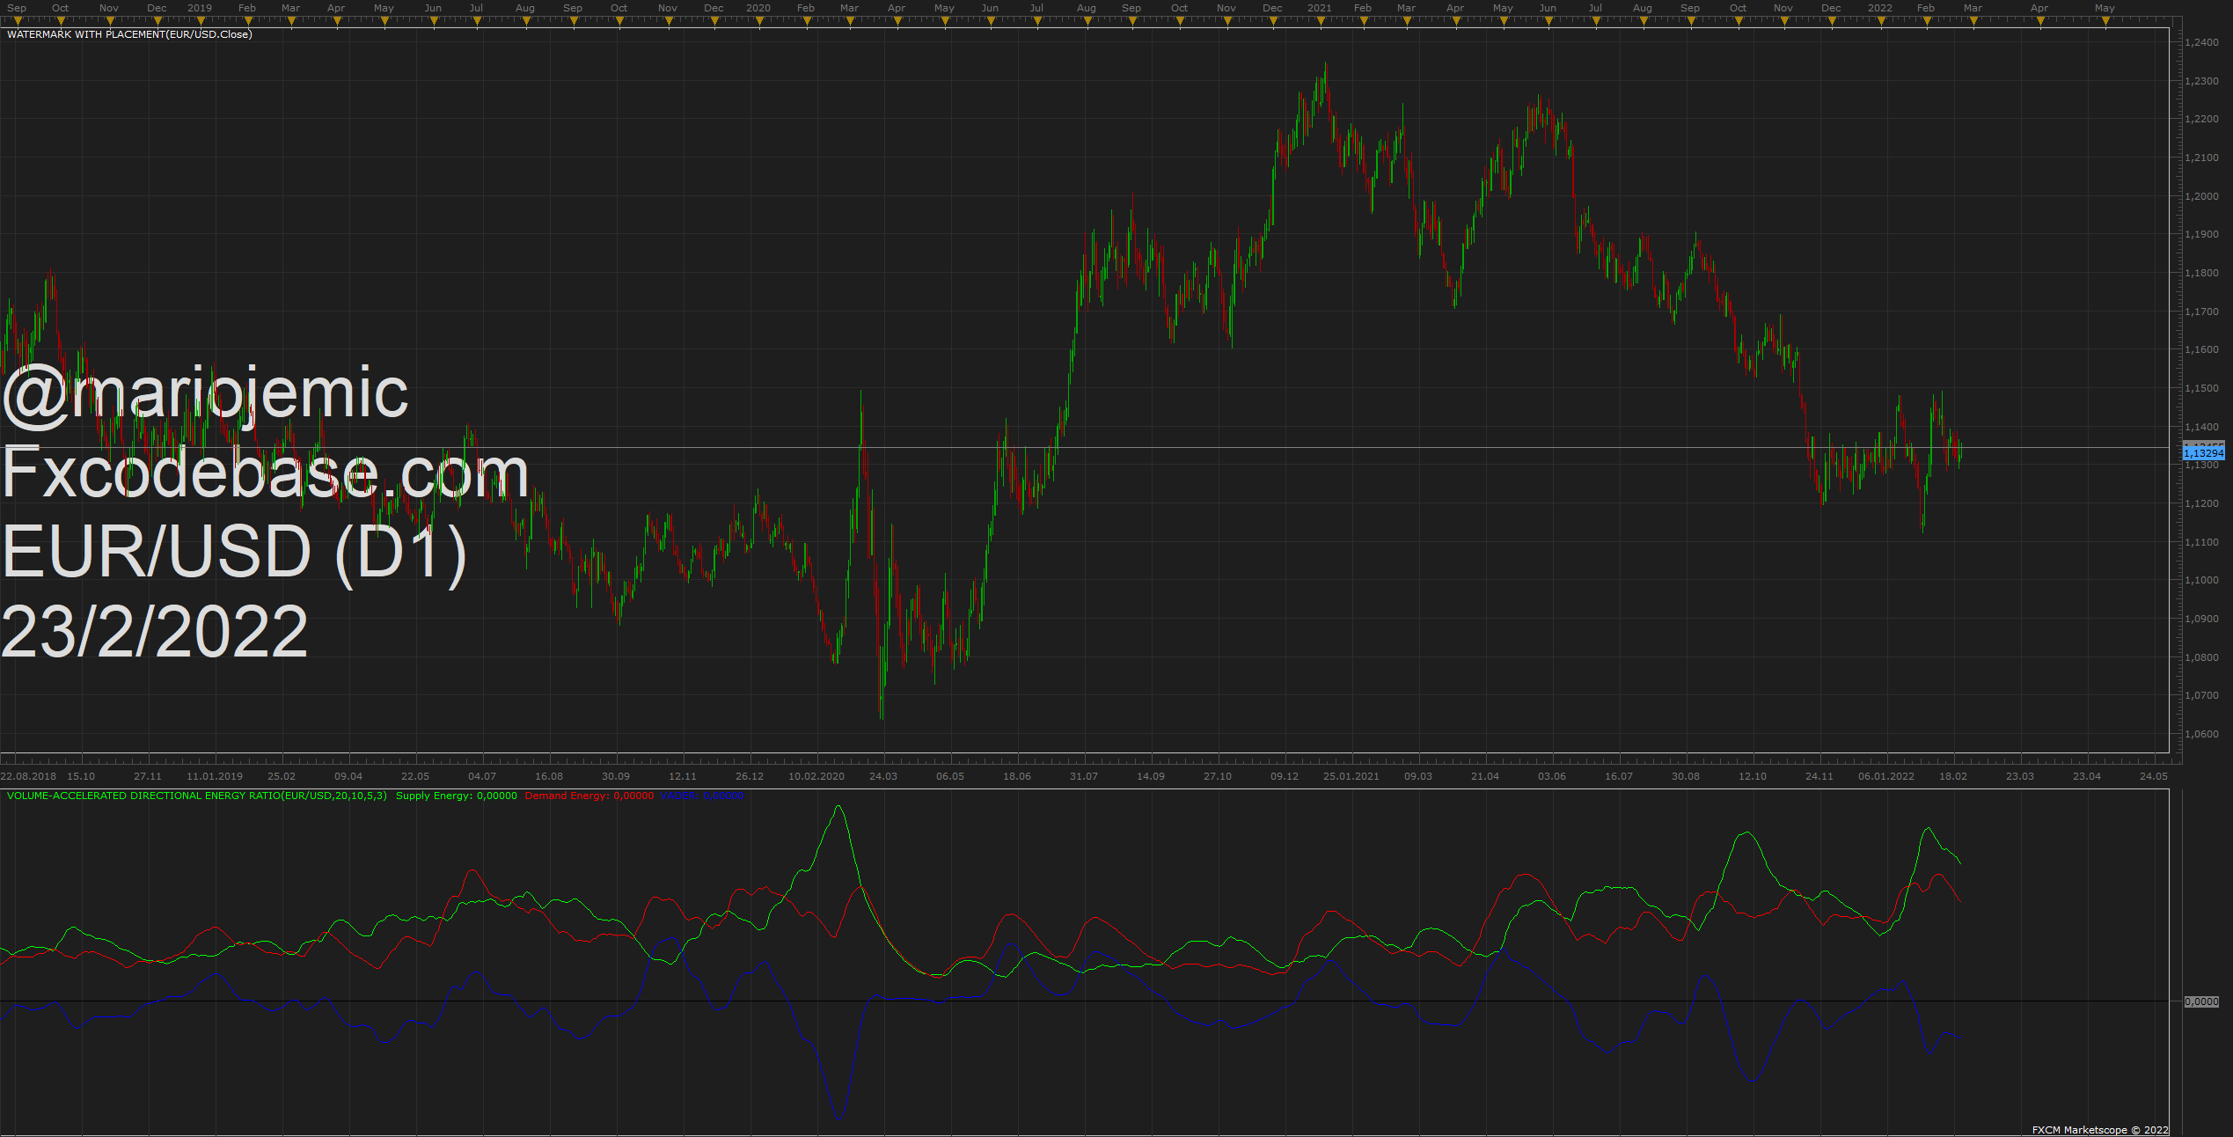The width and height of the screenshot is (2233, 1137).
Task: Click the 25.01.2021 date on bottom axis
Action: pos(1351,776)
